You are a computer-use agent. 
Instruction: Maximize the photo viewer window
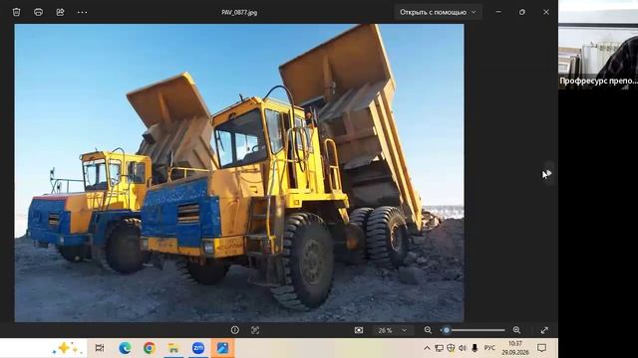point(522,12)
